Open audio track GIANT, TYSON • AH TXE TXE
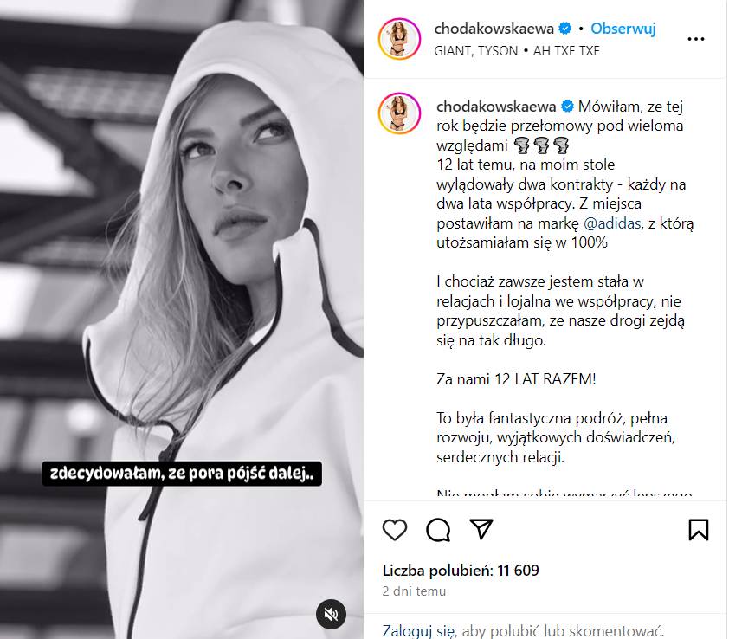 coord(517,51)
